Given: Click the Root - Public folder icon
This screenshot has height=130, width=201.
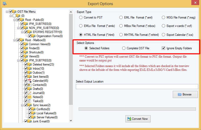Looking at the screenshot, I should (x=22, y=20).
